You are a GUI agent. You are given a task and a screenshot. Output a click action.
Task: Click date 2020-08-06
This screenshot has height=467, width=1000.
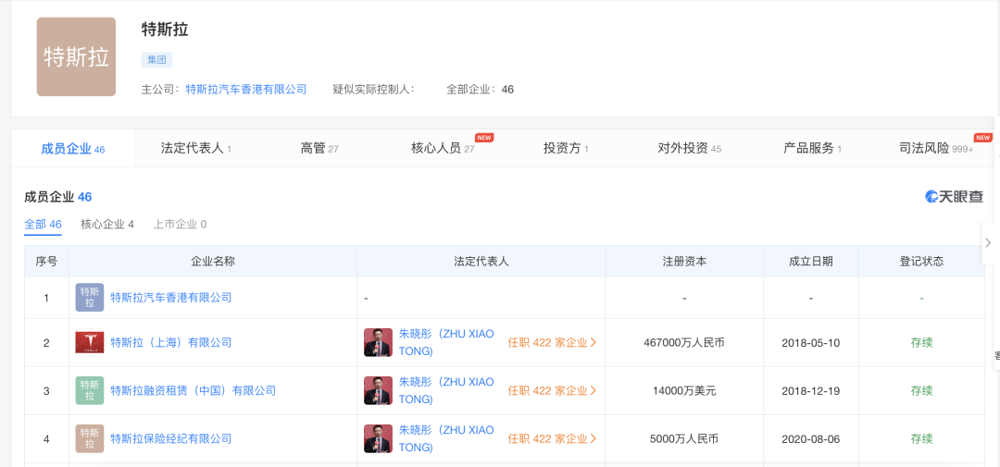coord(810,438)
